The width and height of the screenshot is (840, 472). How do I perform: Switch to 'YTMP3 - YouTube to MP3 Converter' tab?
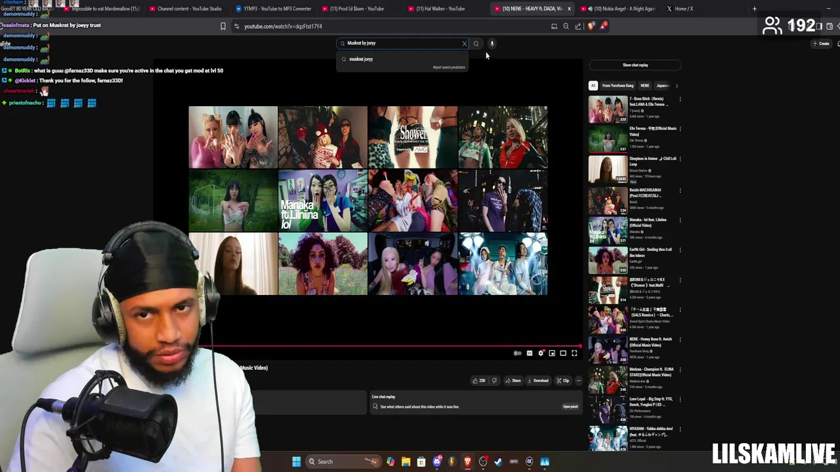point(273,9)
